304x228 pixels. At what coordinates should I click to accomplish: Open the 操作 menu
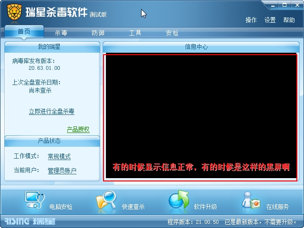[x=251, y=20]
